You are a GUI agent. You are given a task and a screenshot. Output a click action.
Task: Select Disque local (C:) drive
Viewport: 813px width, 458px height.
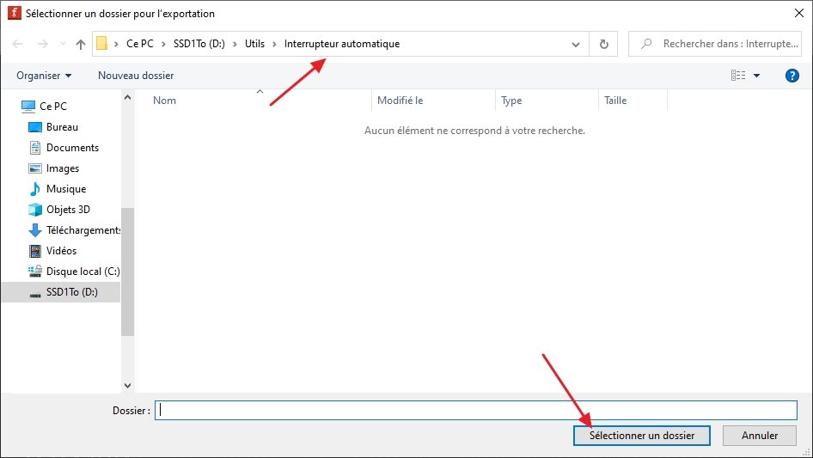(83, 272)
